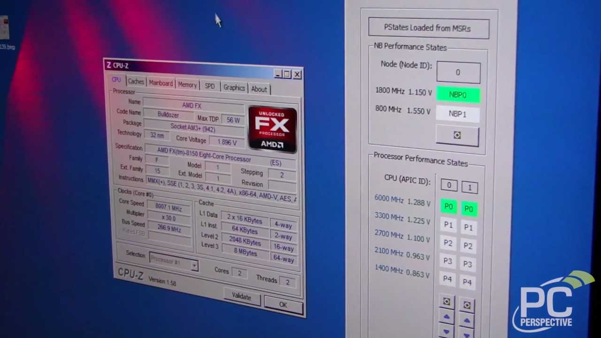
Task: Click the 1800 MHz 1.150 V text
Action: [403, 92]
